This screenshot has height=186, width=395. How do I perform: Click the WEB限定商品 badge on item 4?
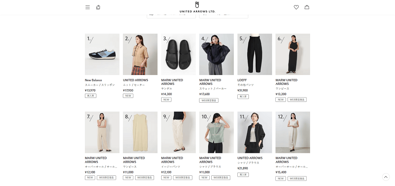pyautogui.click(x=209, y=100)
